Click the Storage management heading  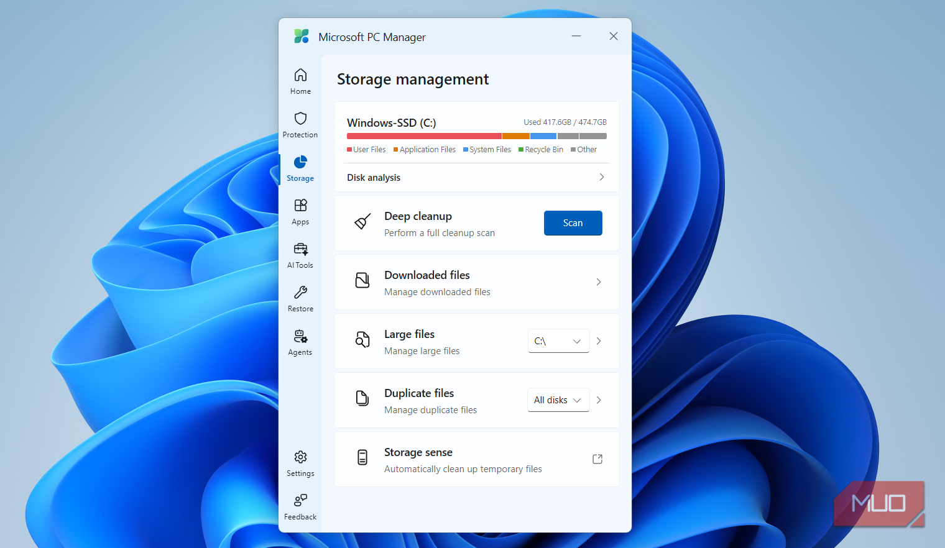(x=413, y=80)
